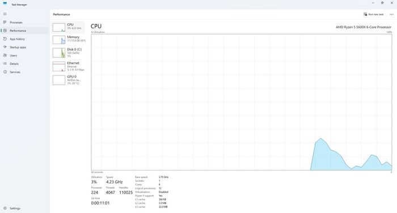
Task: Open the Details page
Action: click(x=14, y=64)
